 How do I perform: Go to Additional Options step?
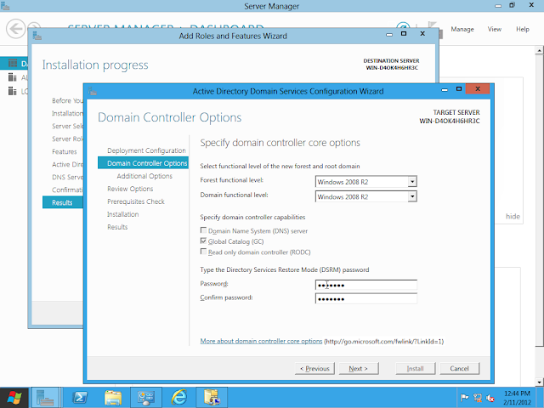coord(144,176)
